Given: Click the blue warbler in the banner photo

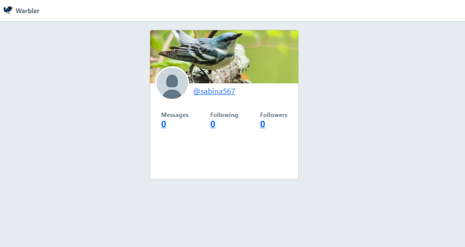Looking at the screenshot, I should point(205,50).
